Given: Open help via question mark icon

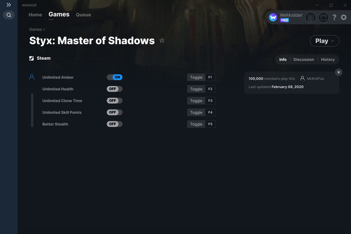Looking at the screenshot, I should (334, 18).
